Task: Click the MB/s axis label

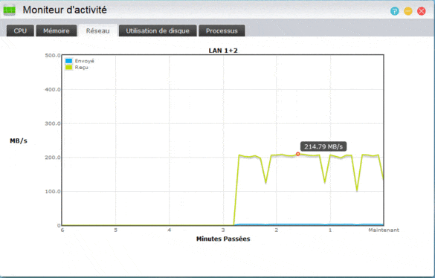Action: click(x=19, y=140)
